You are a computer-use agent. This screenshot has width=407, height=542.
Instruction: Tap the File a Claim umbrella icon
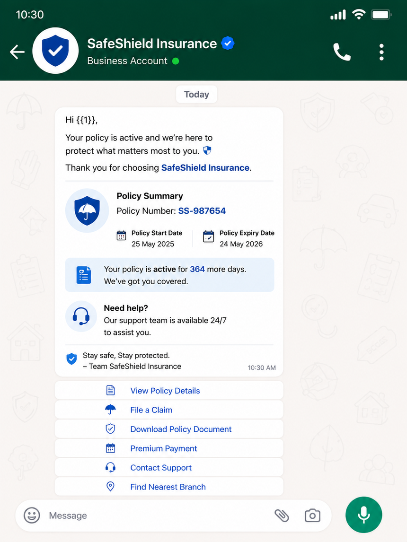coord(110,410)
